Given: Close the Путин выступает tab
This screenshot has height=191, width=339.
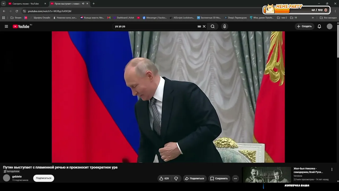Looking at the screenshot, I should coord(87,4).
